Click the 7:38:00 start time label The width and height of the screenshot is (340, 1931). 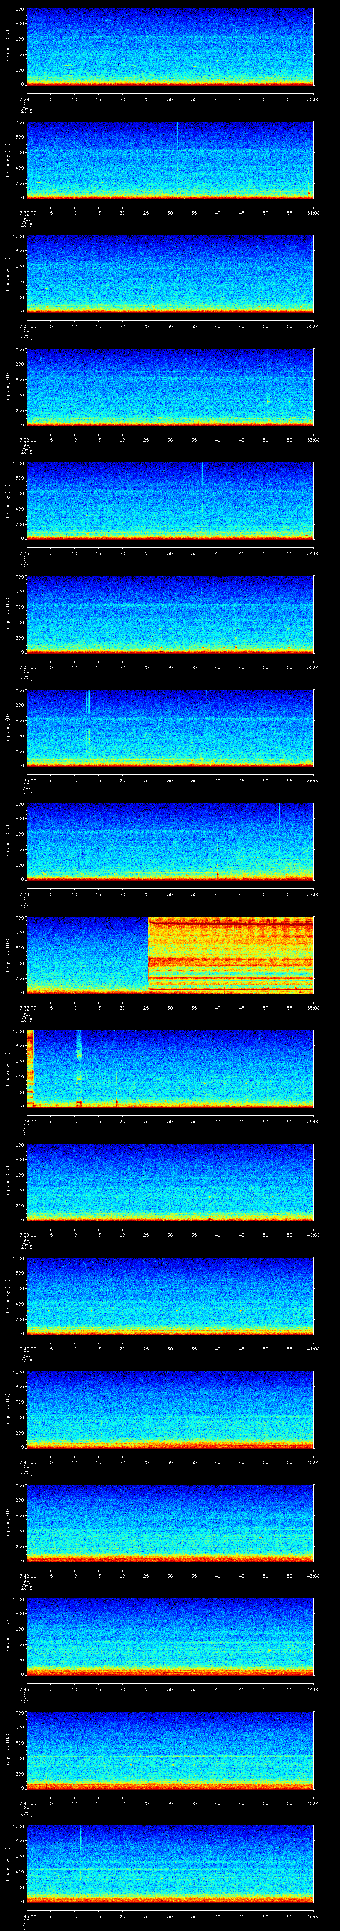point(26,1121)
